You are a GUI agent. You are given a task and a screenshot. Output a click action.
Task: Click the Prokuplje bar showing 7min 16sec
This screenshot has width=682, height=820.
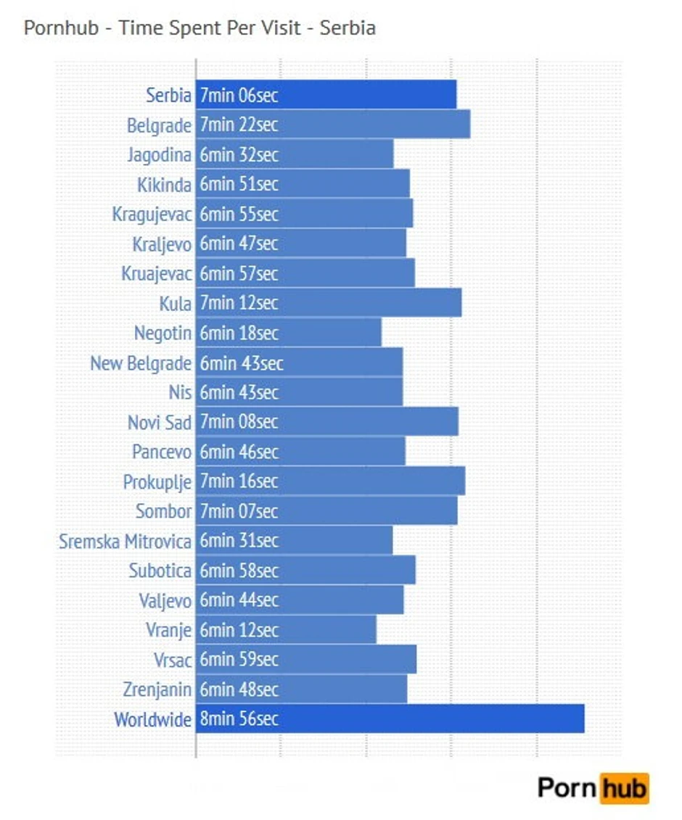coord(330,481)
